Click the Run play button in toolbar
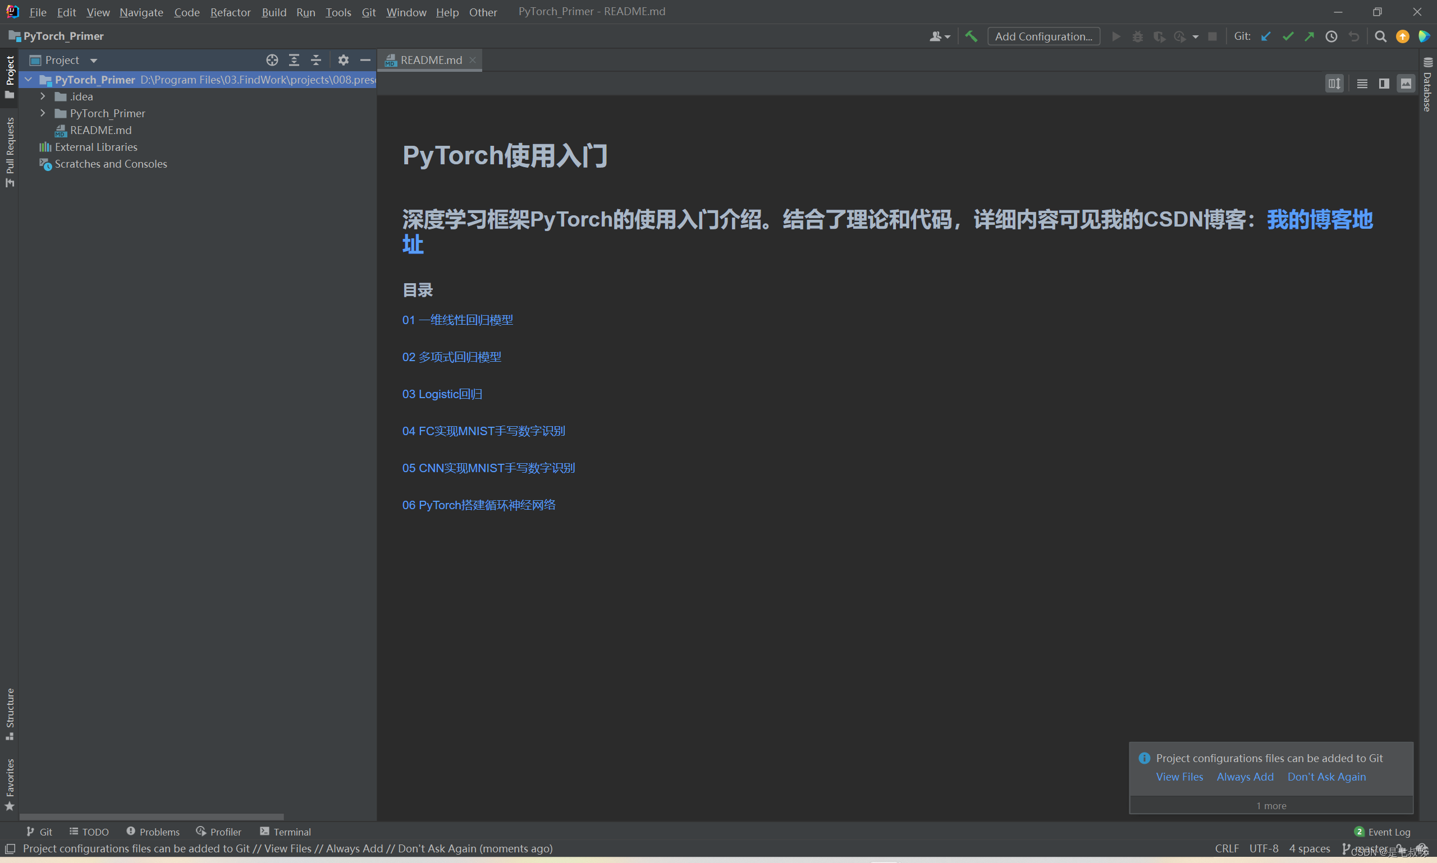This screenshot has width=1437, height=863. 1116,36
